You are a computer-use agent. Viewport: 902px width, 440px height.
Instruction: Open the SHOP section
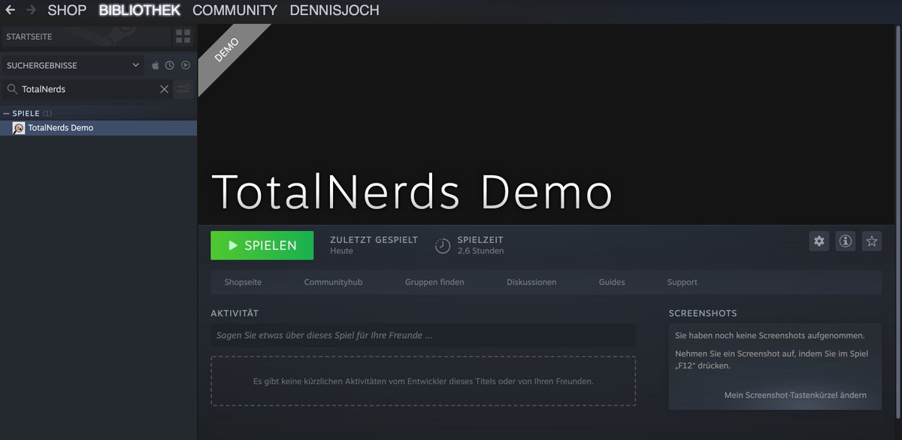pyautogui.click(x=67, y=11)
